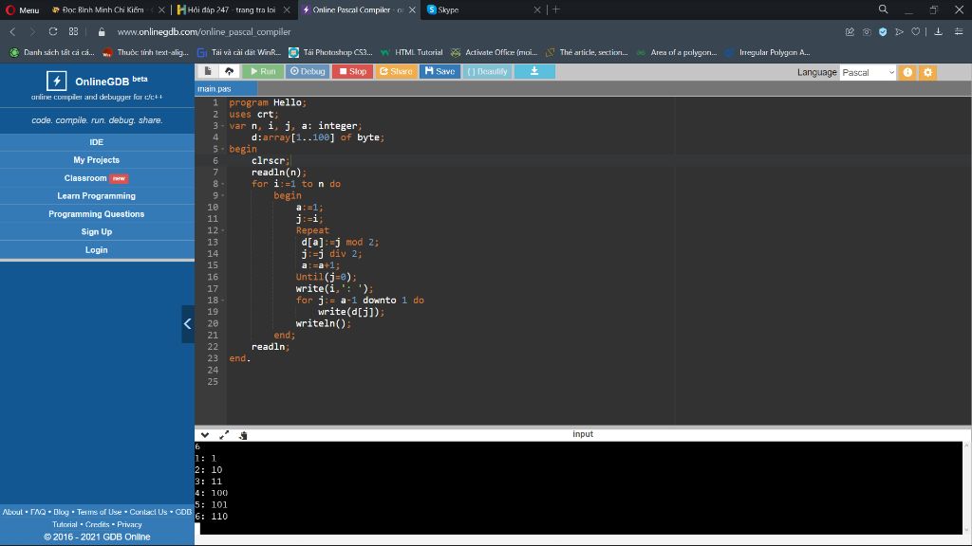Open the Terms of Use link
972x546 pixels.
[x=99, y=512]
